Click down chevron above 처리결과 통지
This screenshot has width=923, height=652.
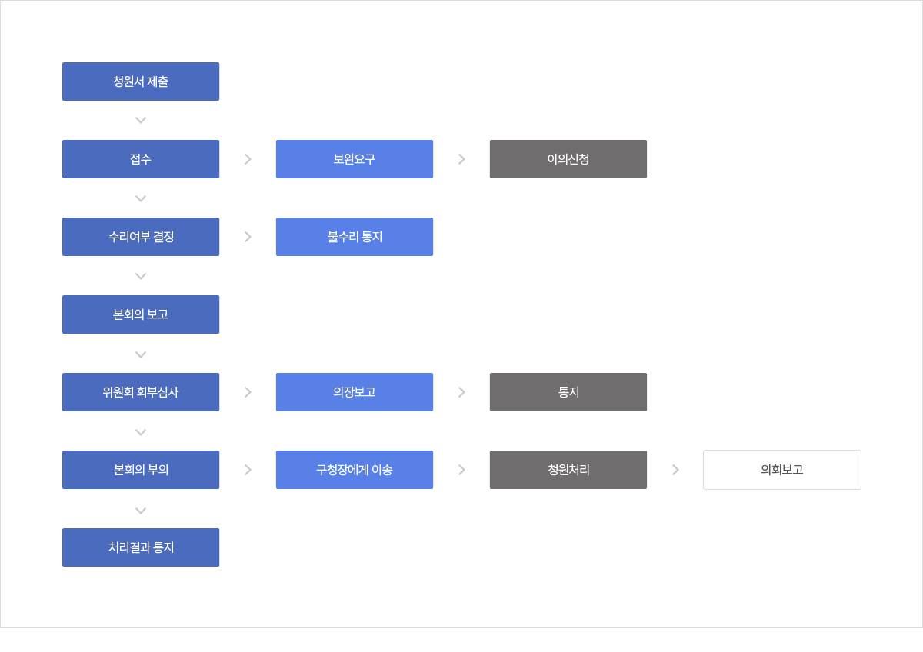(x=141, y=511)
